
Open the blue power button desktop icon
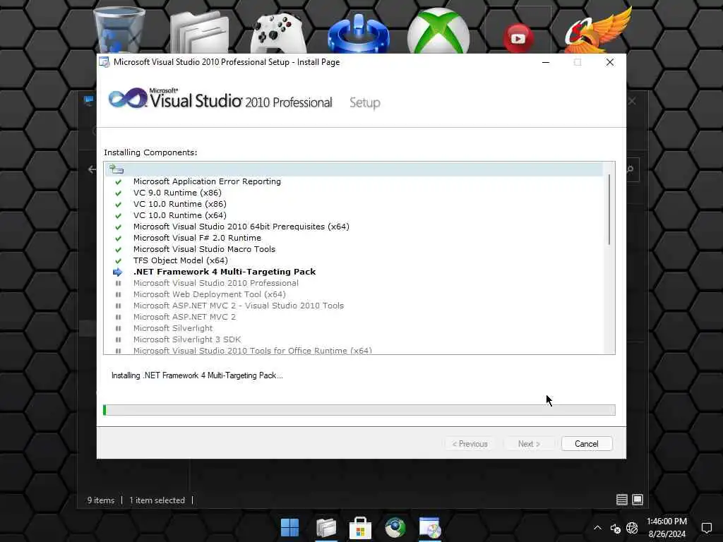[x=358, y=33]
